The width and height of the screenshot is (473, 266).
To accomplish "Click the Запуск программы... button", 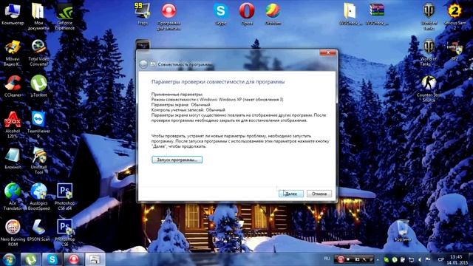I will click(177, 160).
